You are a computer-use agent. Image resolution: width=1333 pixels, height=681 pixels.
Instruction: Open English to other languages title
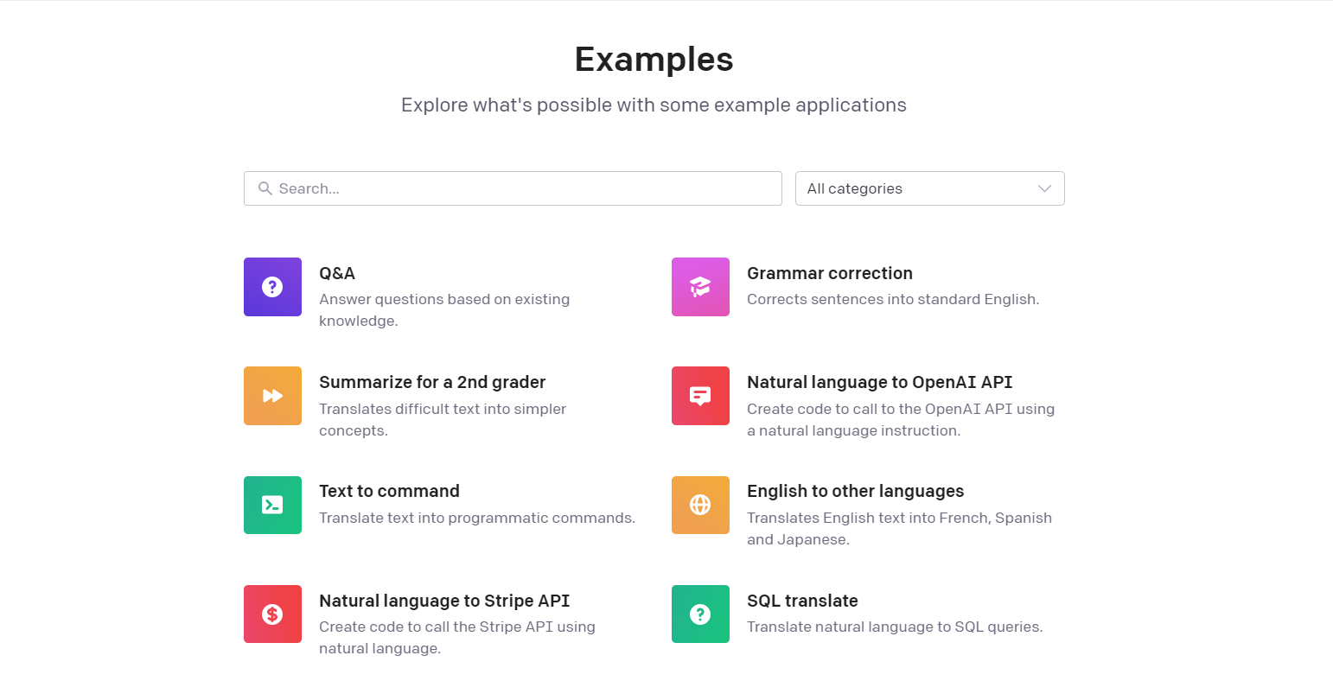point(856,491)
